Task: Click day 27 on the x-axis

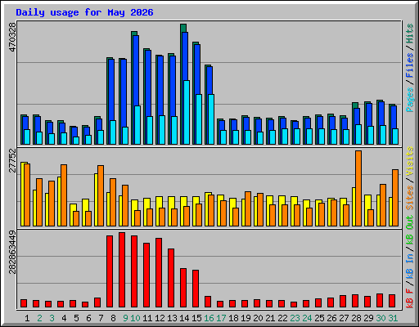Action: coord(344,318)
